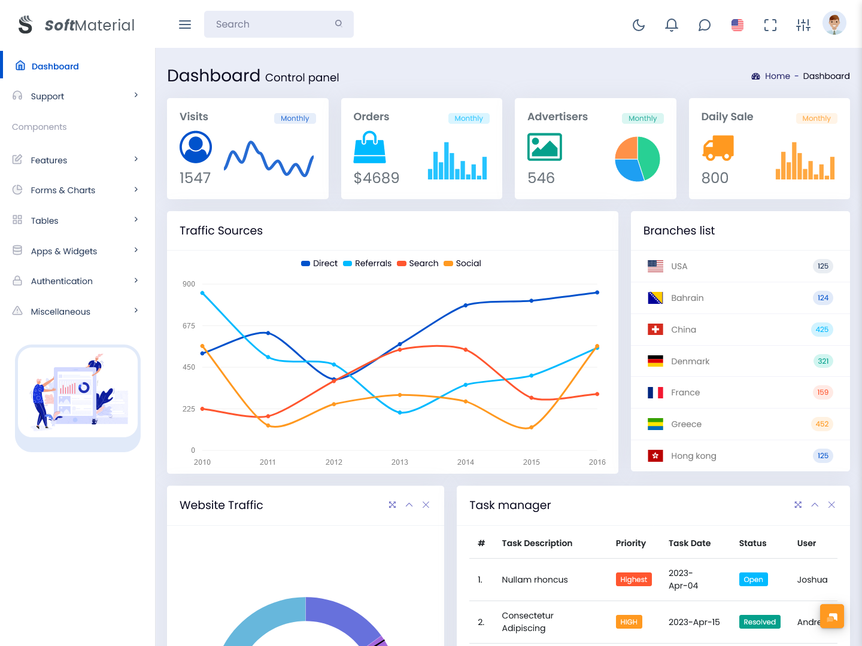862x646 pixels.
Task: Click the SoftMaterial logo
Action: [x=77, y=25]
